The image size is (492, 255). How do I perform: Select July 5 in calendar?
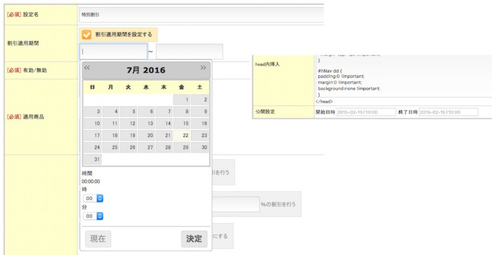pyautogui.click(x=129, y=112)
